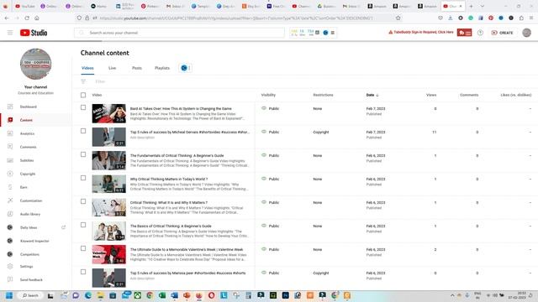Switch to the Playlists tab
The width and height of the screenshot is (538, 302).
[x=162, y=68]
